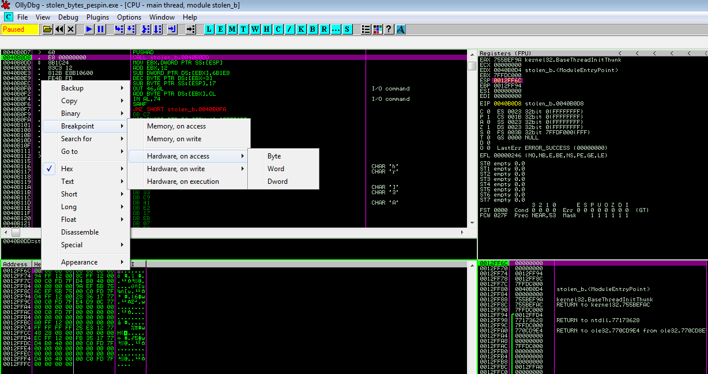Open a file with the folder toolbar icon
This screenshot has width=708, height=374.
47,29
